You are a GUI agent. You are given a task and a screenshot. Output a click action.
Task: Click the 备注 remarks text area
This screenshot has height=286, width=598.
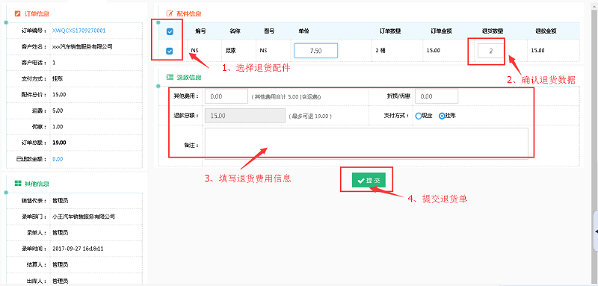coord(366,143)
